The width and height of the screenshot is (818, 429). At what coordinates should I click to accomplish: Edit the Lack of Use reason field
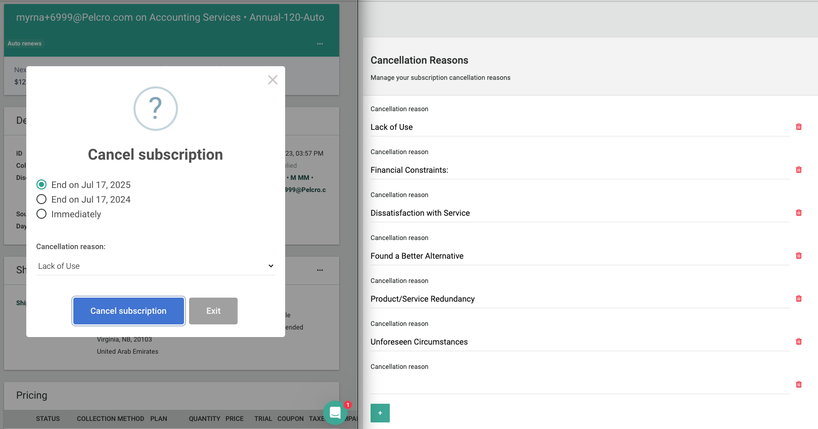(x=580, y=127)
